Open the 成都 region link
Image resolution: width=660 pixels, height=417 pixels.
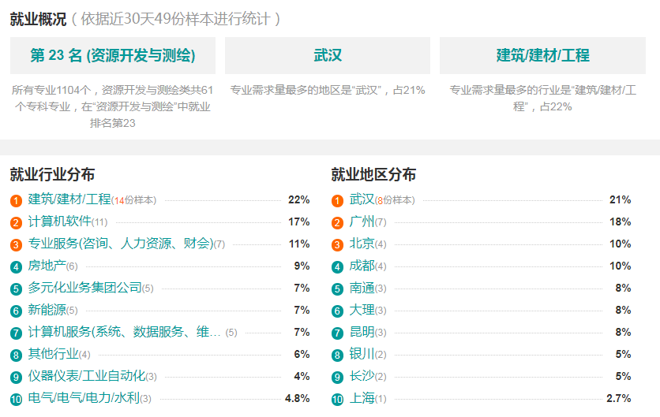(362, 266)
